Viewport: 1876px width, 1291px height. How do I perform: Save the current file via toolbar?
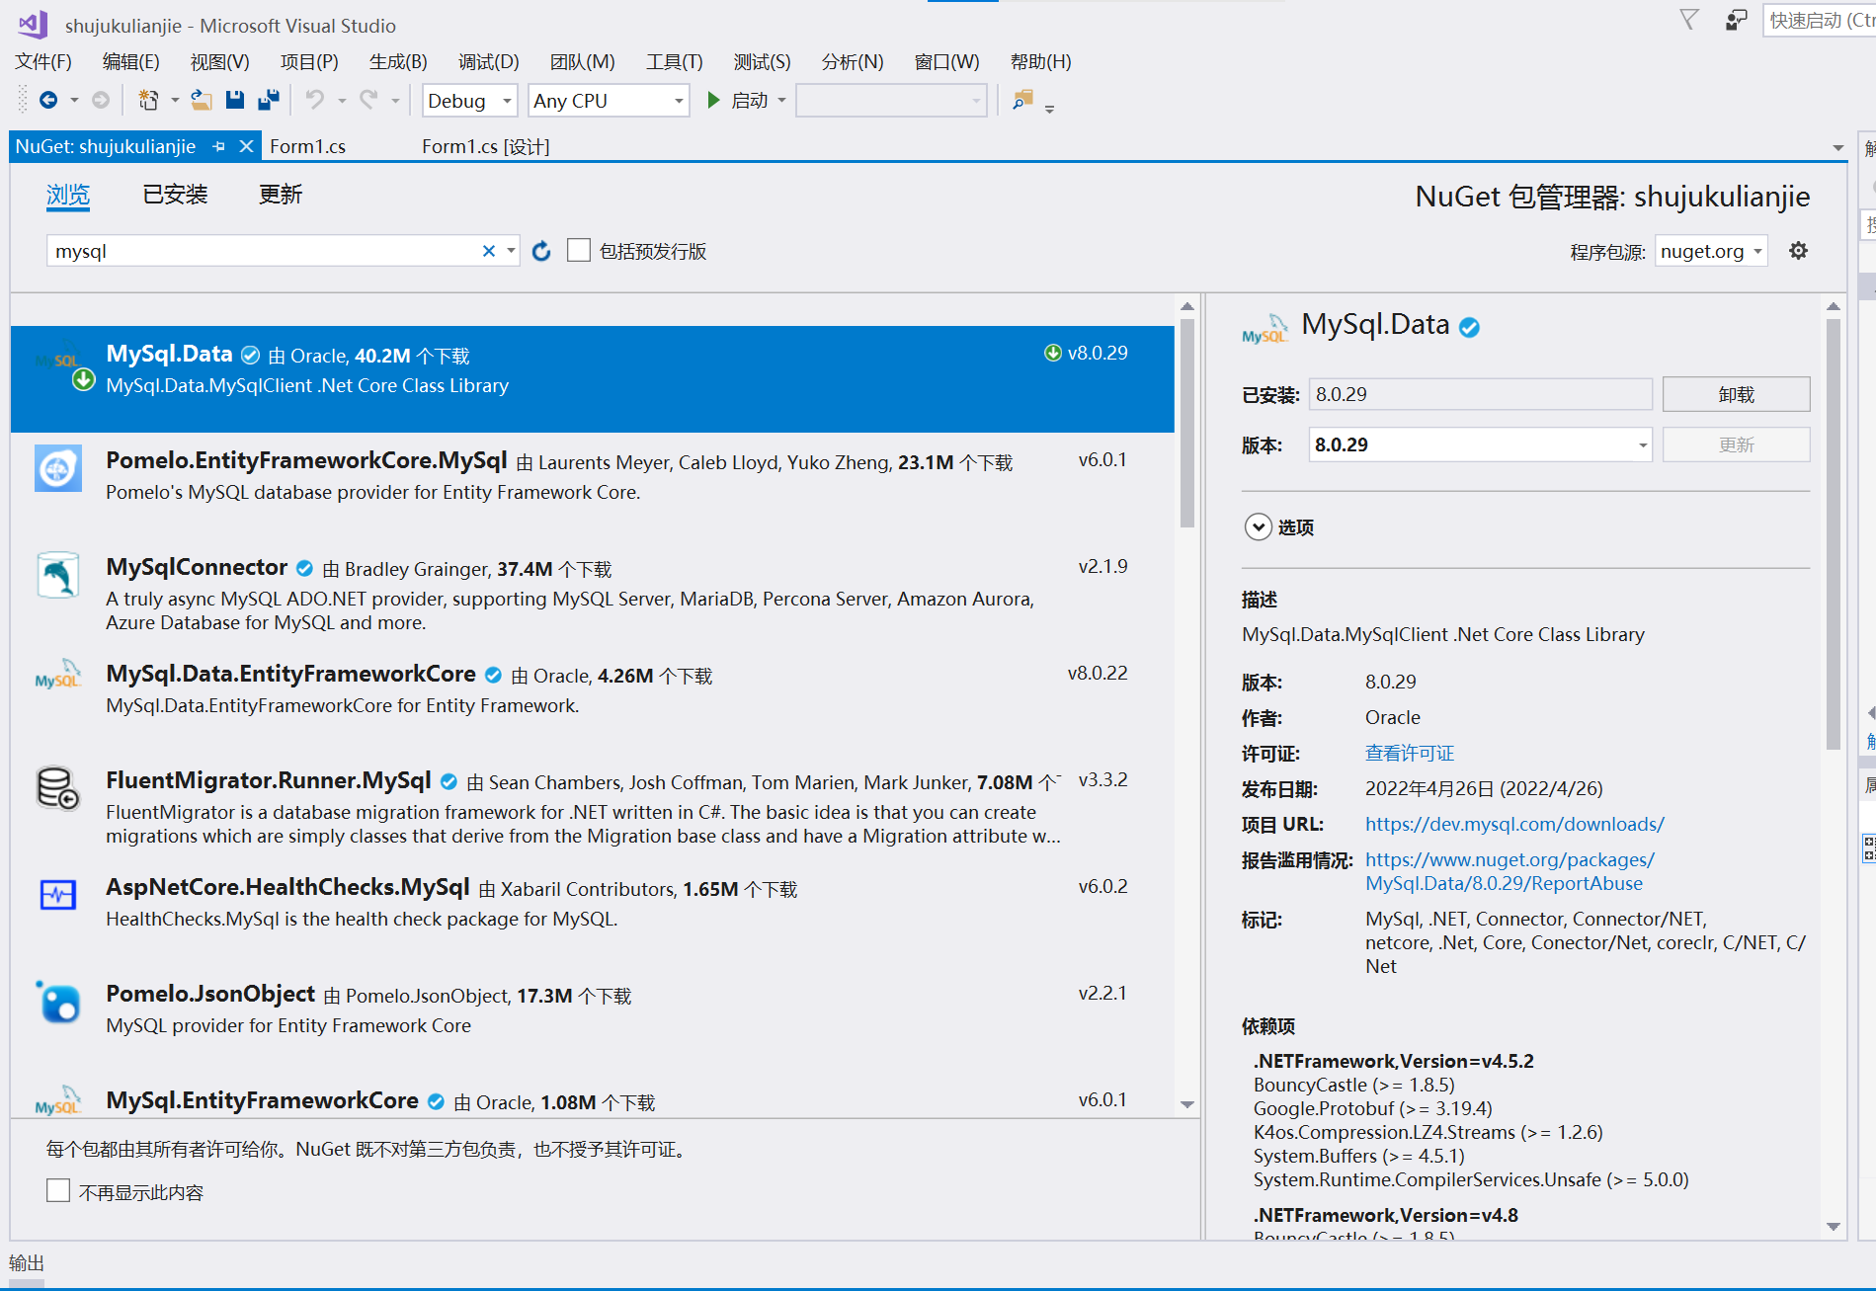click(x=235, y=100)
